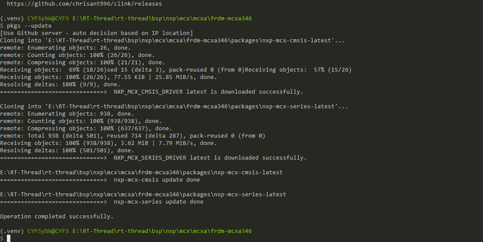The image size is (483, 242).
Task: Click the NXP_MCX_CMSIS_DRIVER downloaded successfully message
Action: pos(208,91)
